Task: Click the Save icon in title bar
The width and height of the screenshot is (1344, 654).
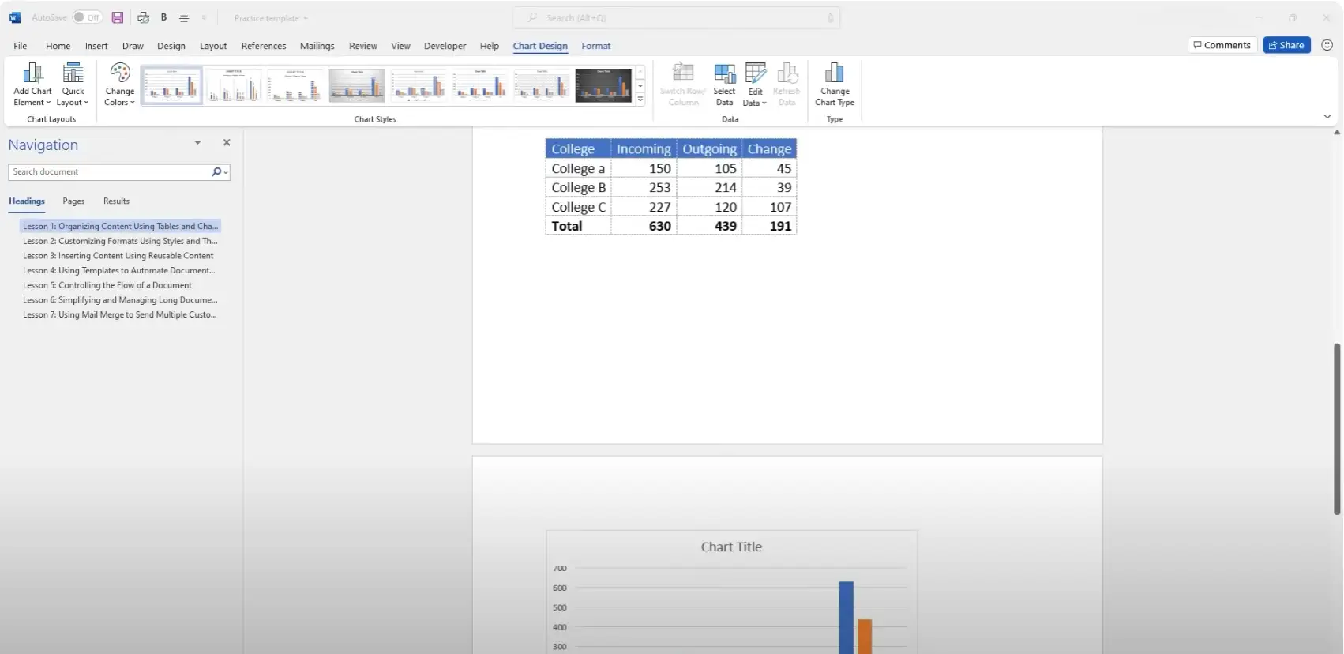Action: point(118,17)
